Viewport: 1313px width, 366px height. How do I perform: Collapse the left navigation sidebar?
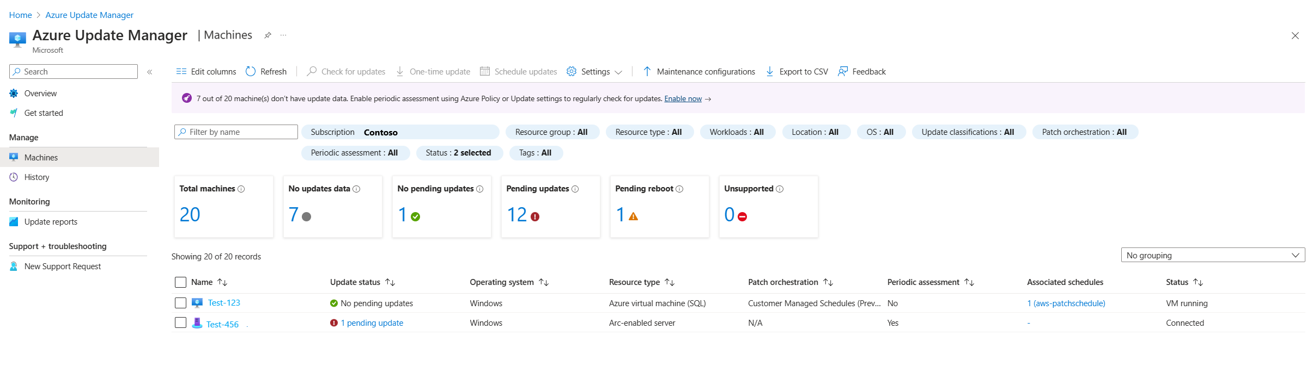tap(149, 72)
